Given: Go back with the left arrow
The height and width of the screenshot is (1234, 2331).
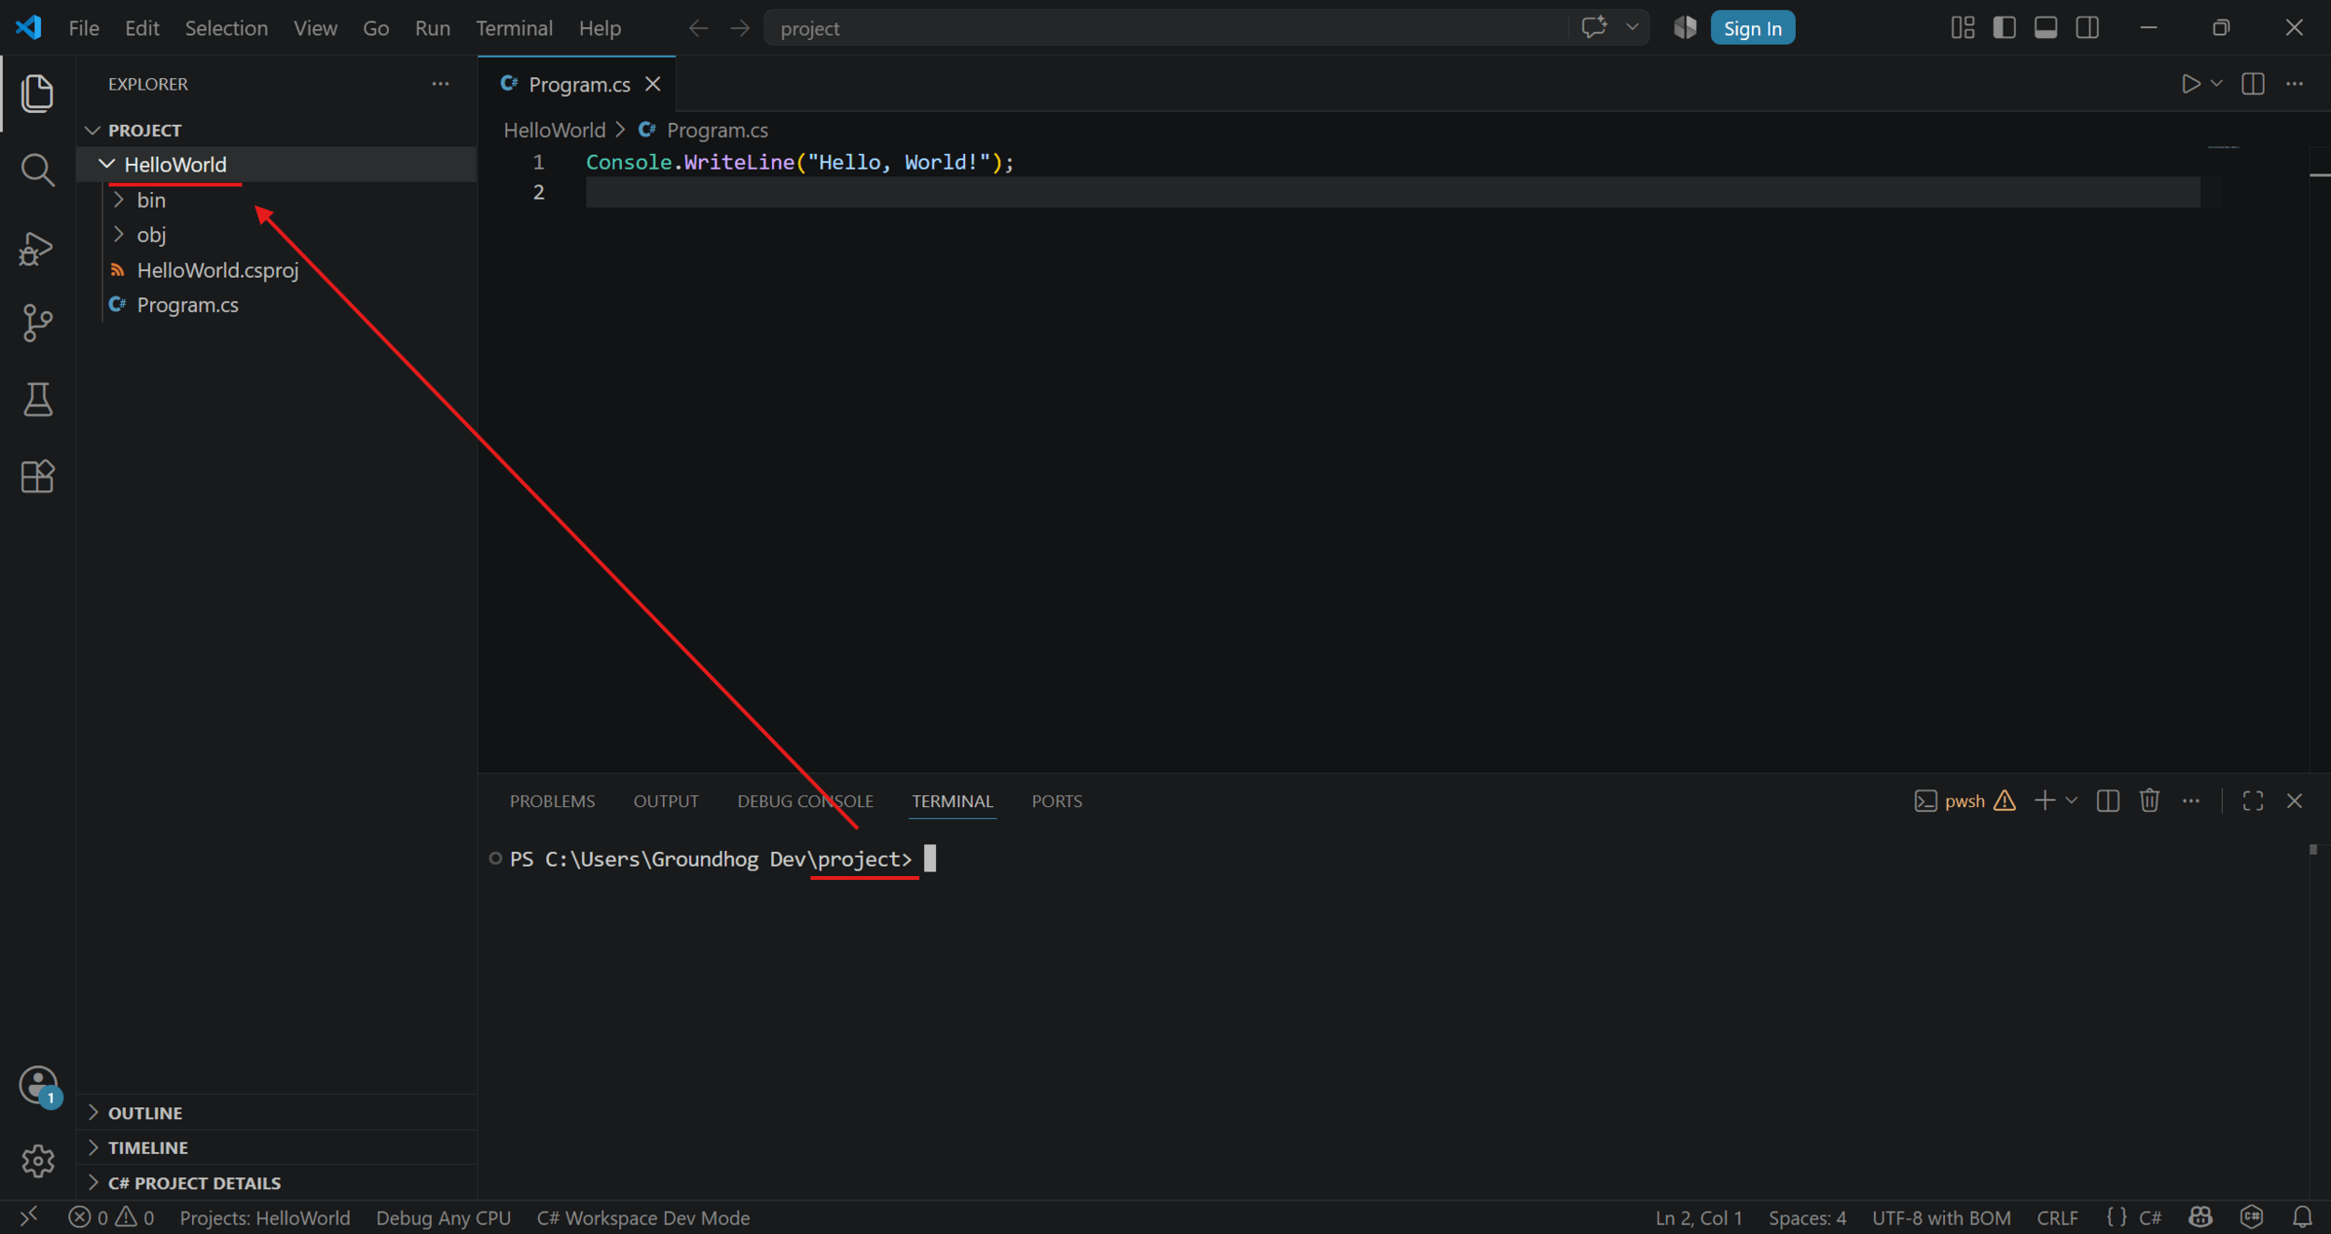Looking at the screenshot, I should tap(698, 28).
